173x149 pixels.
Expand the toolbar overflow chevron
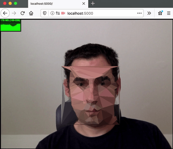tap(149, 13)
